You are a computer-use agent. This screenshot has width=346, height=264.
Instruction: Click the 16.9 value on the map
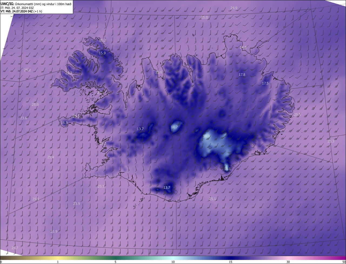[x=64, y=123]
